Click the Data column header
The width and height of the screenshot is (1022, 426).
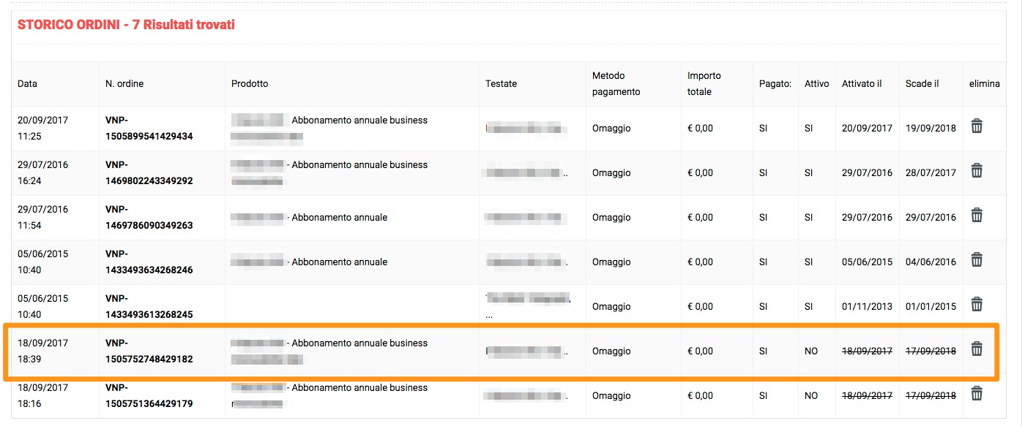point(28,84)
